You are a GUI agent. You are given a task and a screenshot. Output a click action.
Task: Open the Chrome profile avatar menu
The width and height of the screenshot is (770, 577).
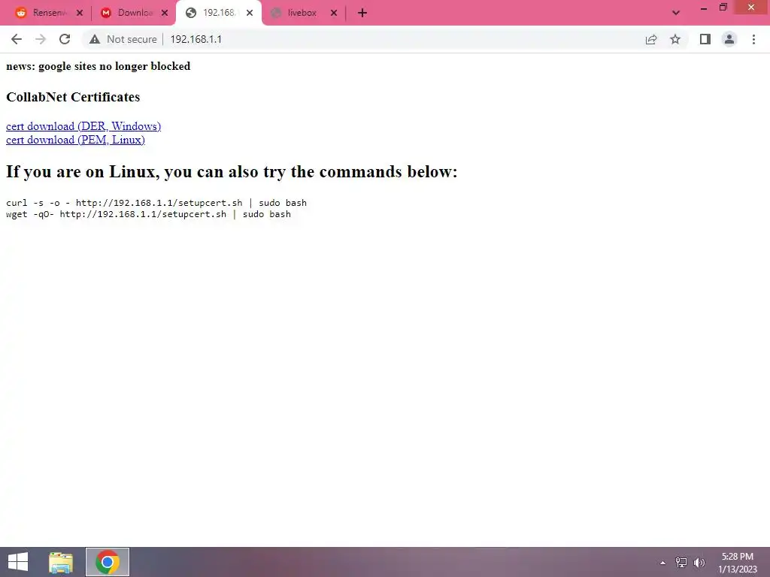pos(729,39)
